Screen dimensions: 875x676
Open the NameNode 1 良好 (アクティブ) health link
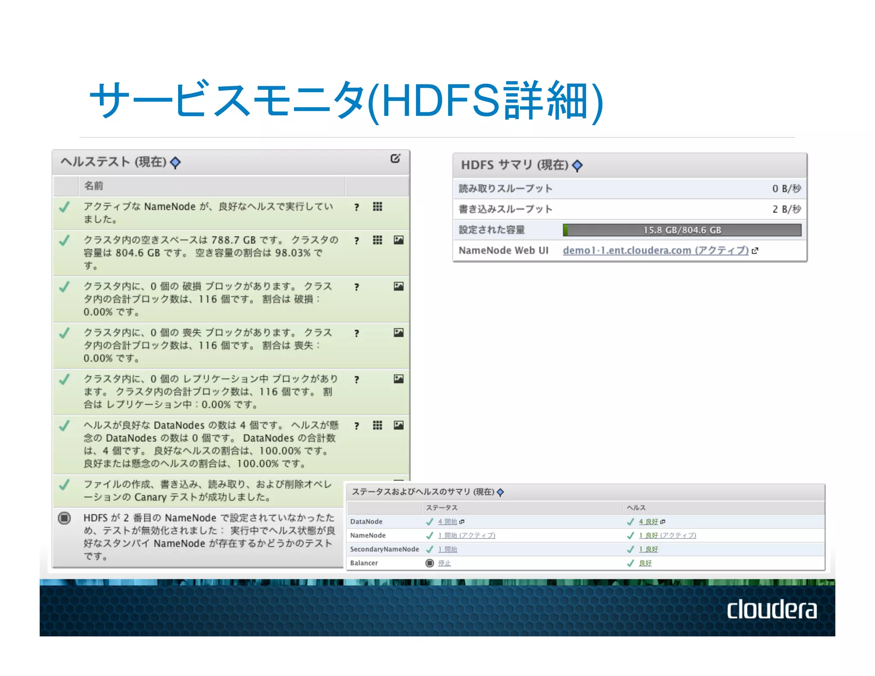coord(667,535)
